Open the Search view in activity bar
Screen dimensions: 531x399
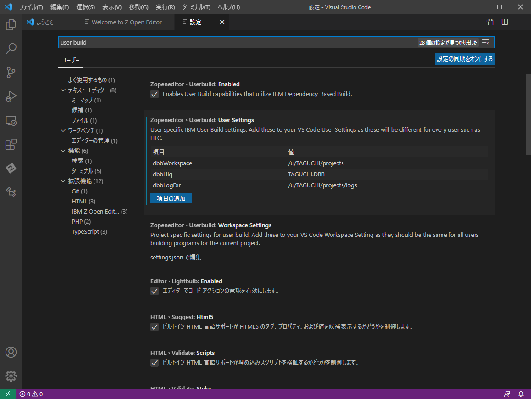[11, 49]
